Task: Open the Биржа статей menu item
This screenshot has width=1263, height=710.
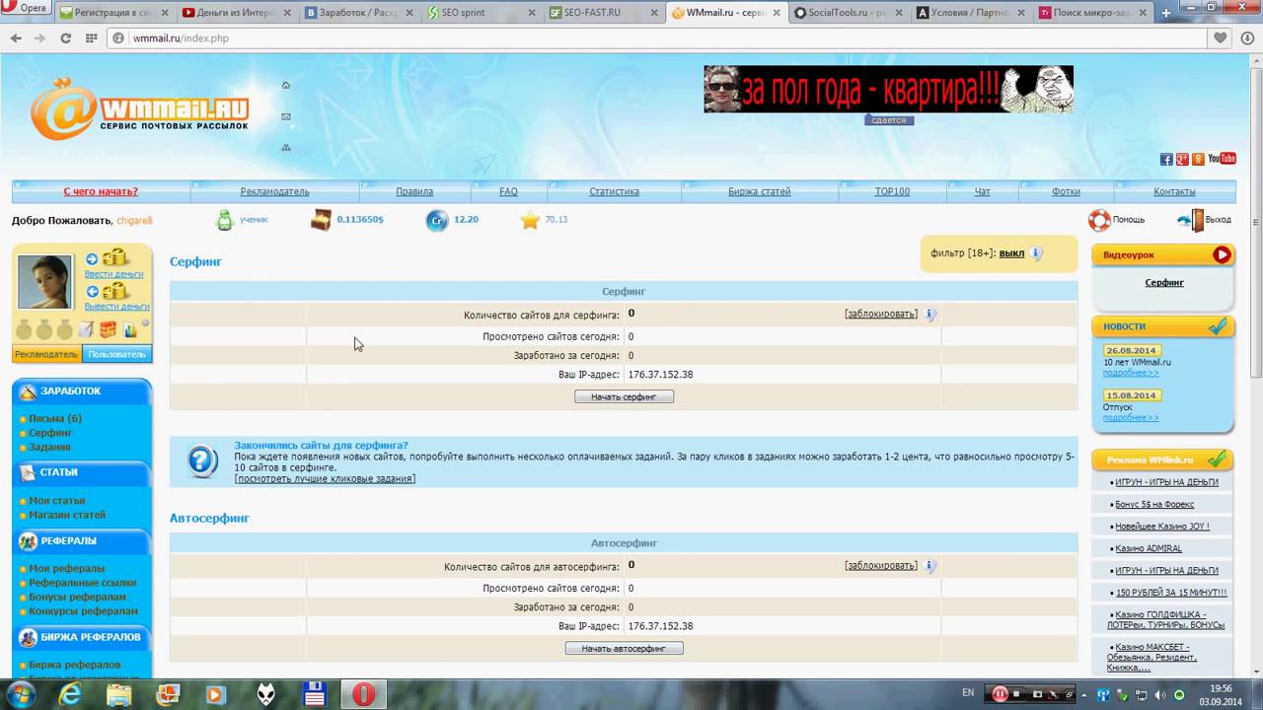Action: [759, 191]
